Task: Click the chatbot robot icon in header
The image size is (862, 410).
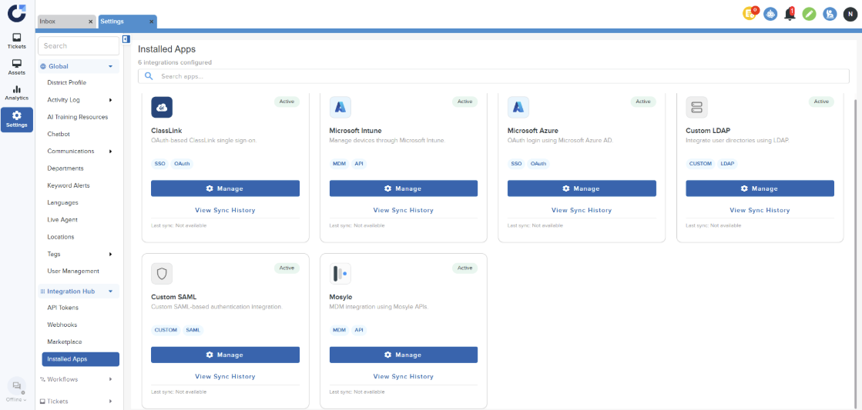Action: (x=770, y=14)
